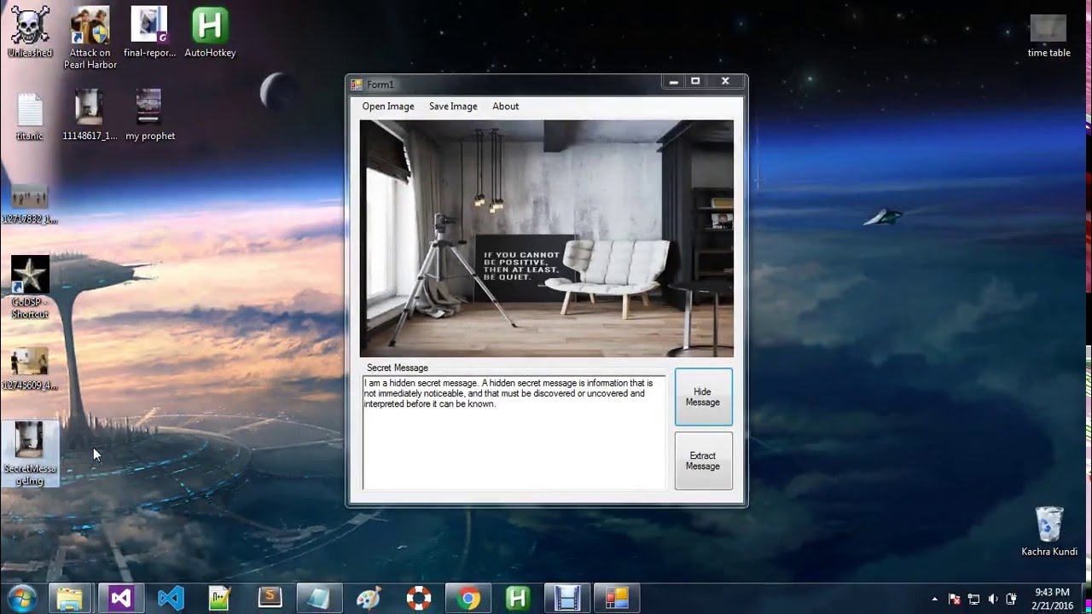
Task: Switch to Visual Studio in the taskbar
Action: click(121, 599)
